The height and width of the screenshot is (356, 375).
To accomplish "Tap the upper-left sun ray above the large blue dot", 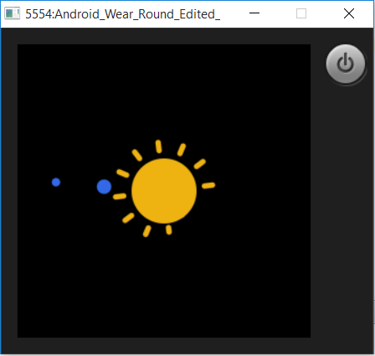I will coord(123,173).
